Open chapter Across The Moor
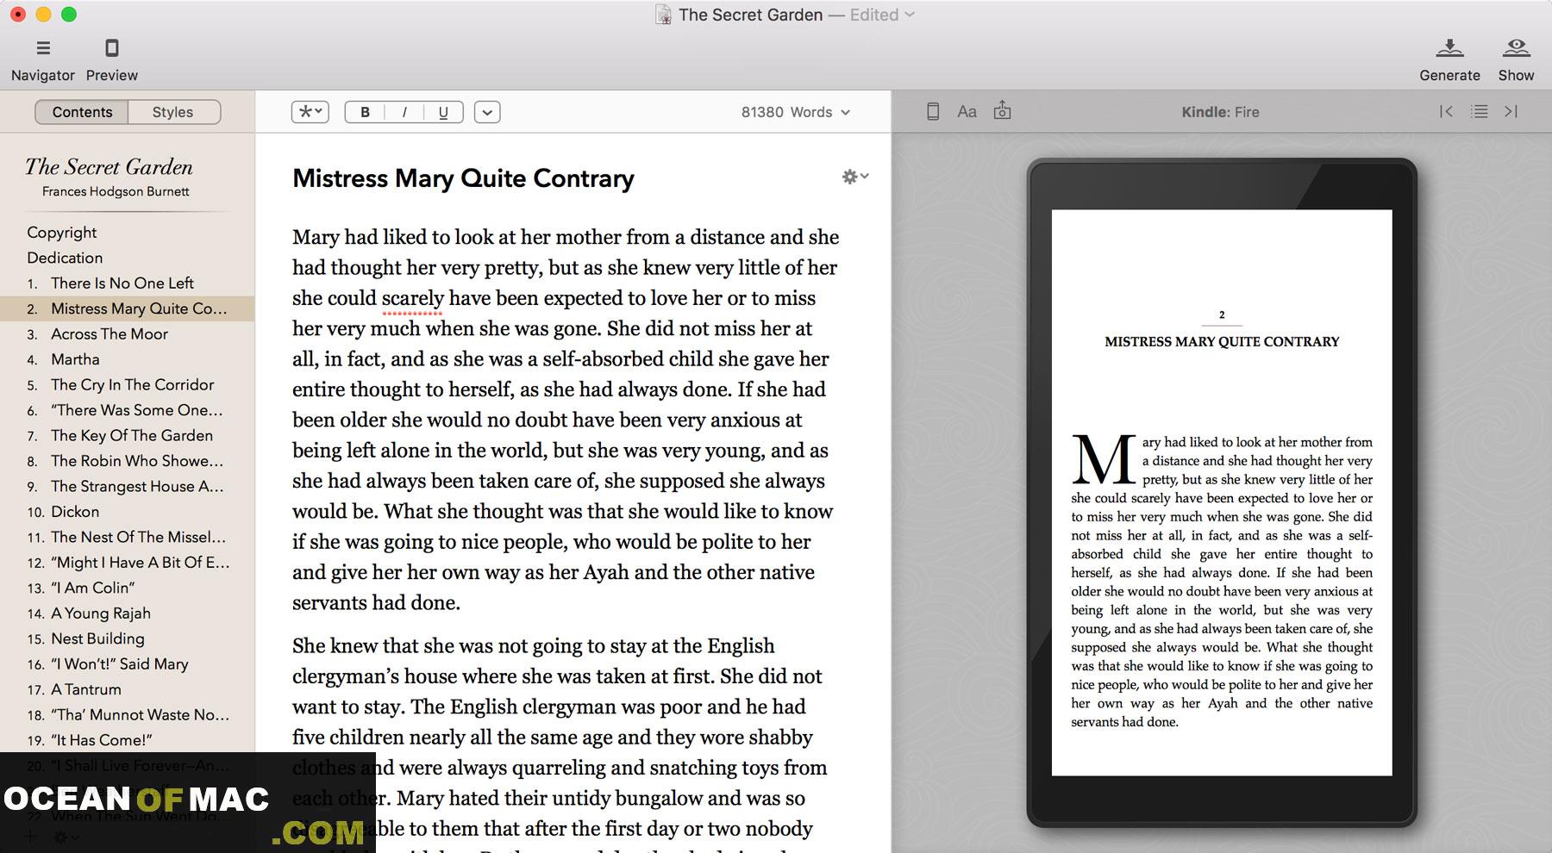The image size is (1552, 853). pos(128,334)
